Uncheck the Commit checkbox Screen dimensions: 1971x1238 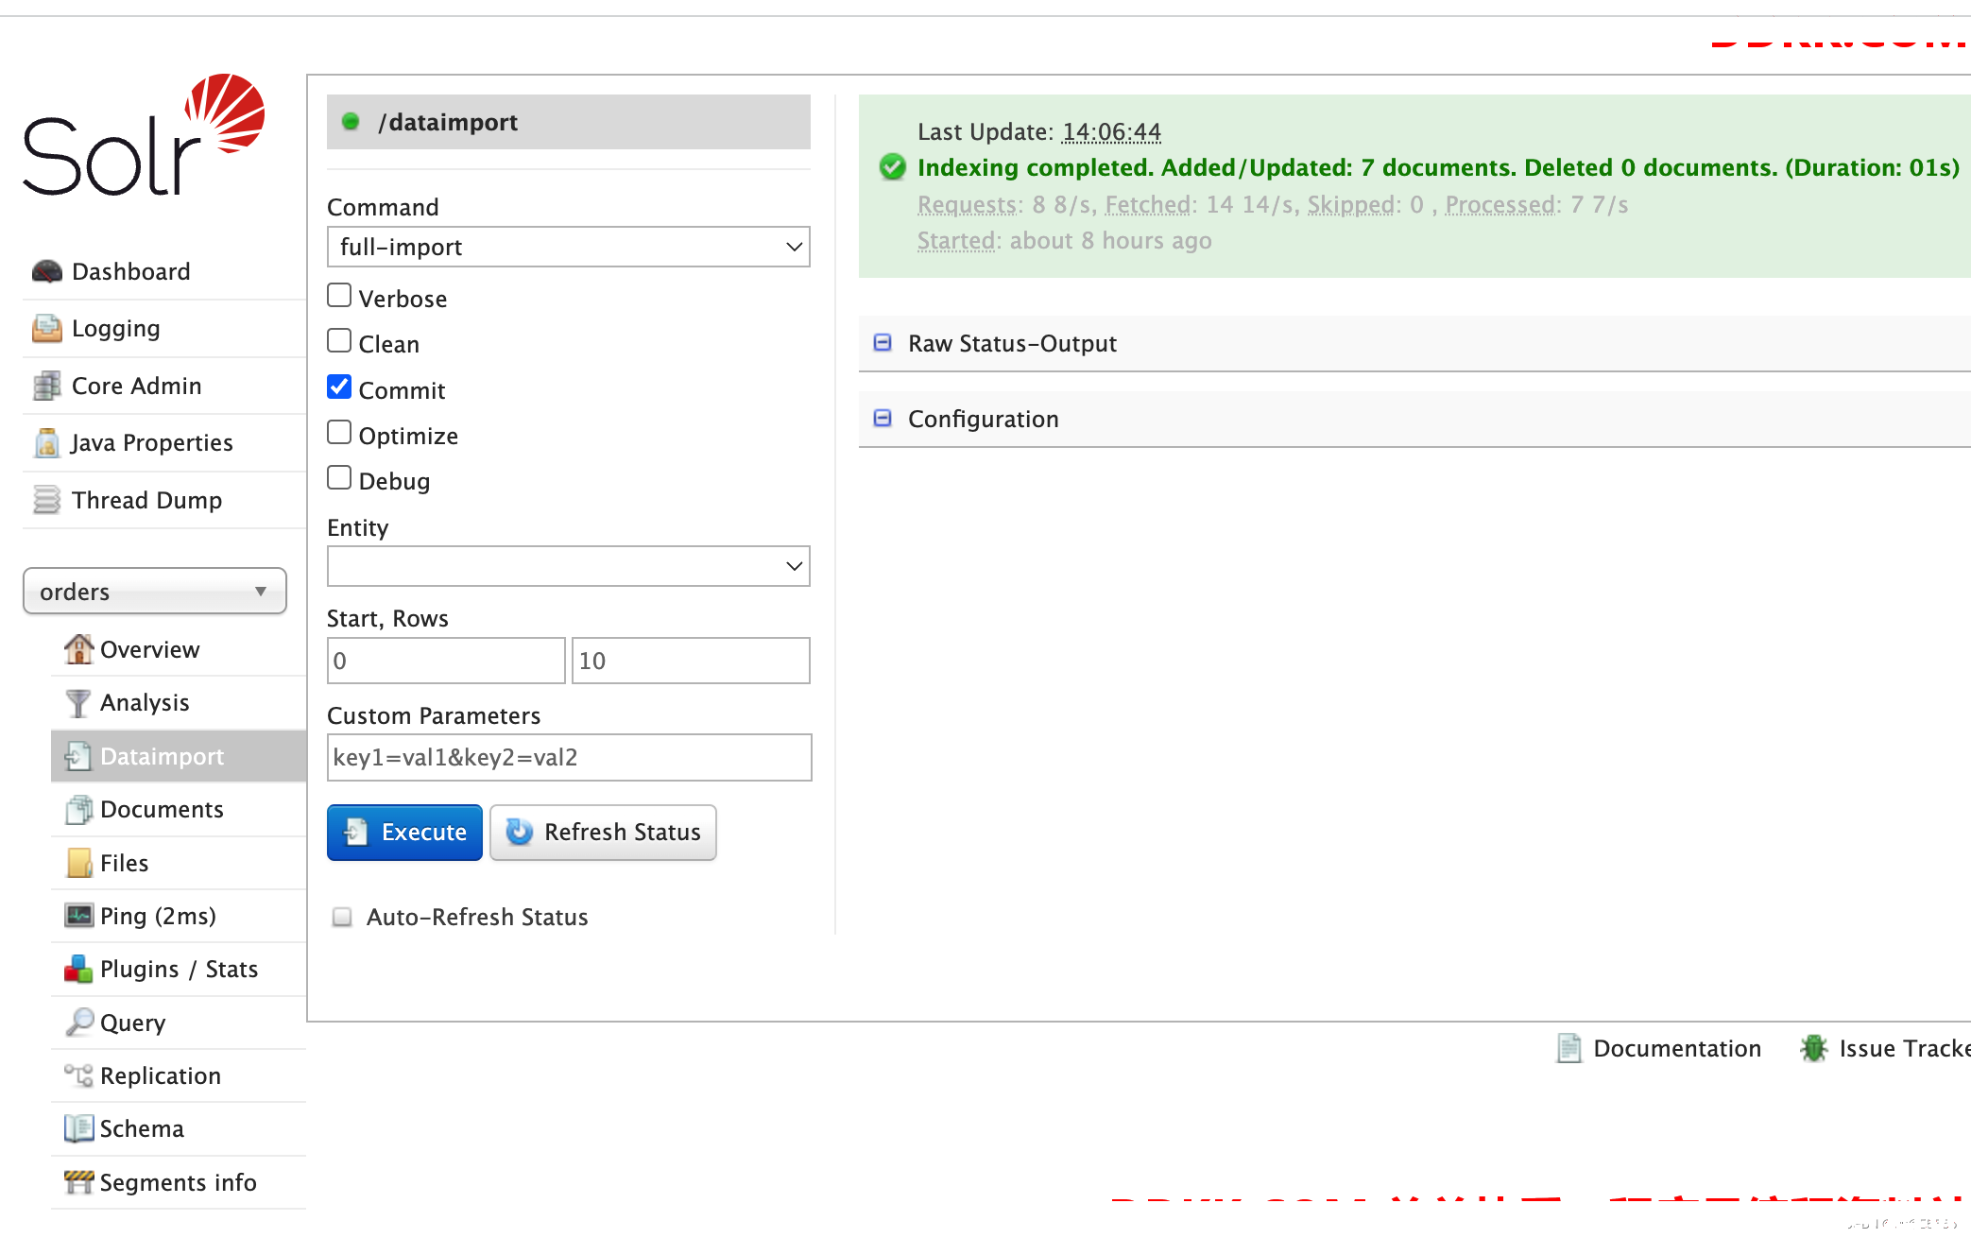tap(339, 387)
